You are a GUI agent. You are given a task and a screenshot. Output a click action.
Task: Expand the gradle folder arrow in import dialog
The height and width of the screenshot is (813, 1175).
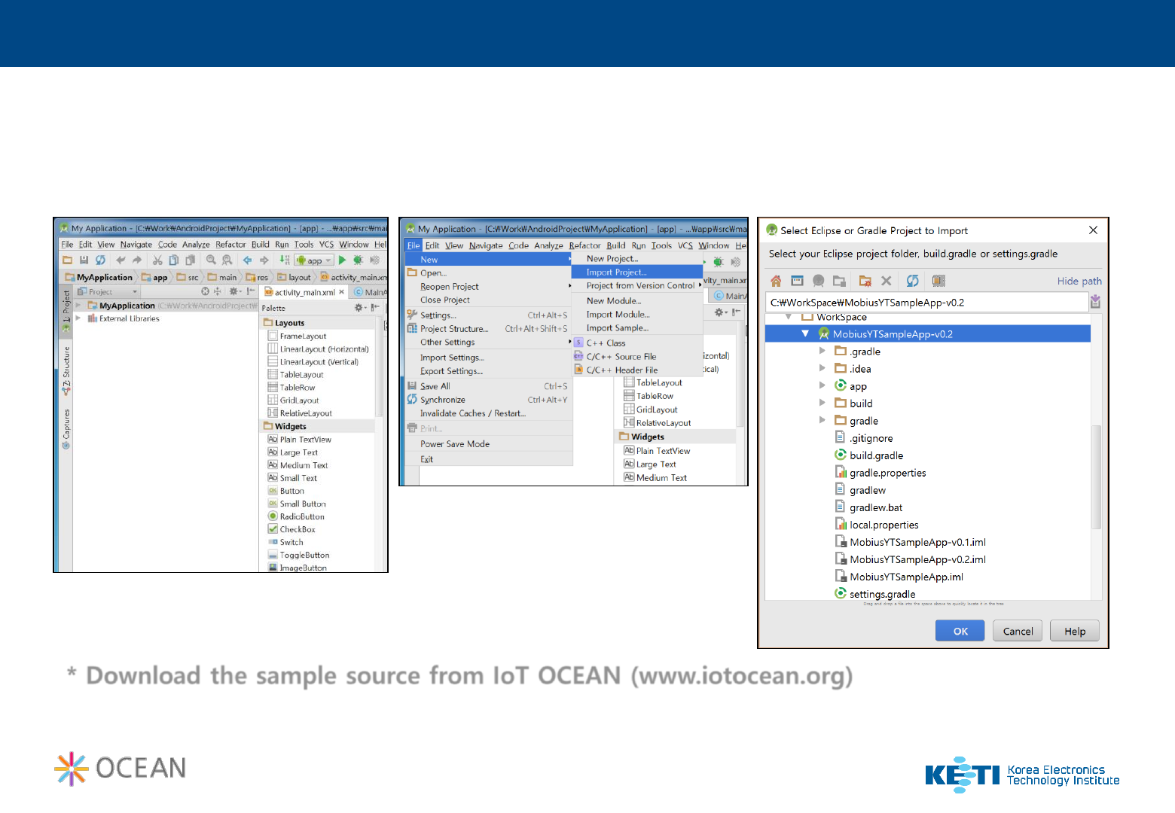pos(822,420)
